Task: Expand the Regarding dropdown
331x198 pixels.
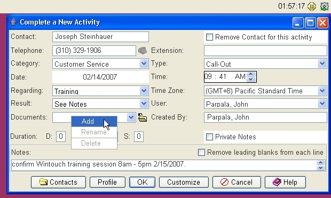Action: click(x=144, y=91)
